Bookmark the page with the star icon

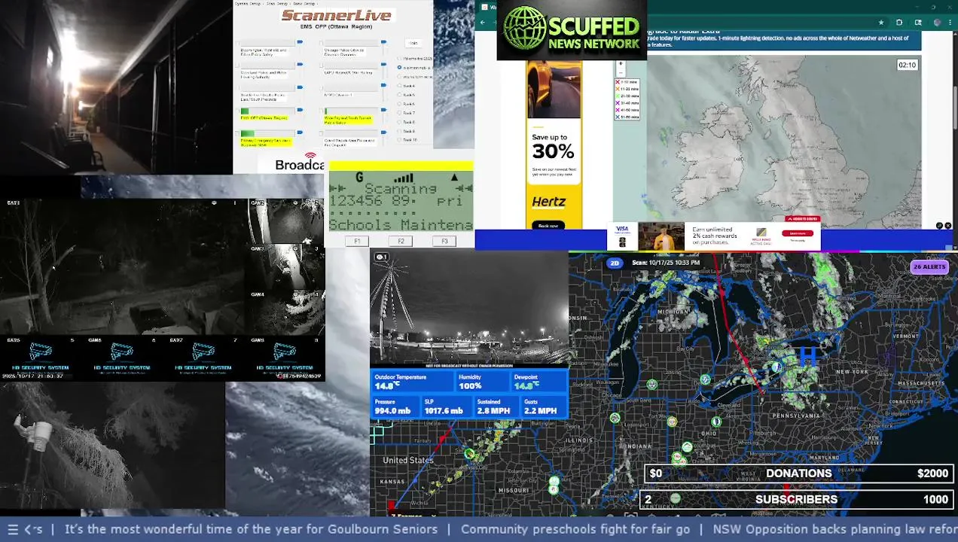point(881,23)
